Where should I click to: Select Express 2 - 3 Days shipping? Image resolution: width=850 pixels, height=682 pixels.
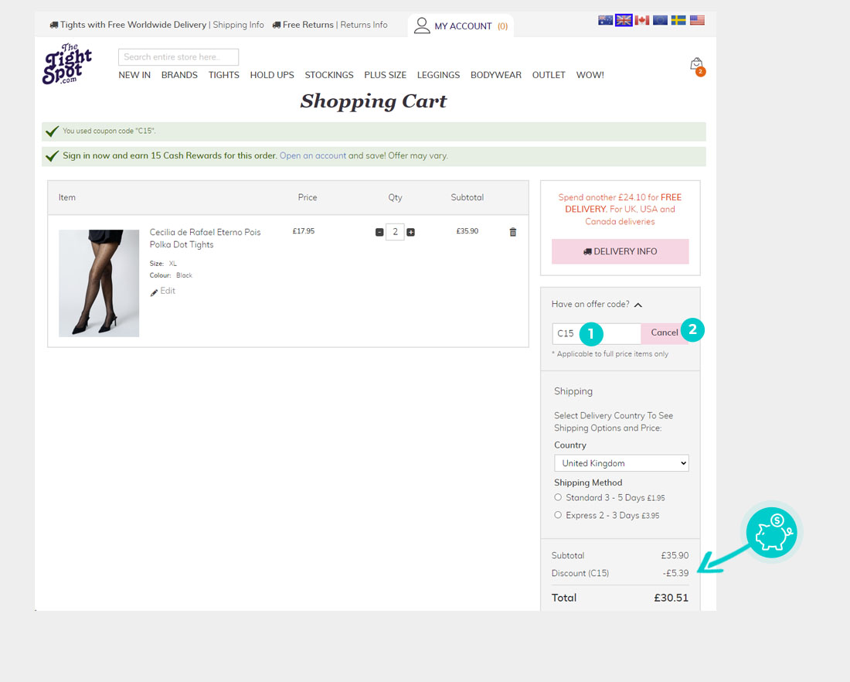click(558, 515)
